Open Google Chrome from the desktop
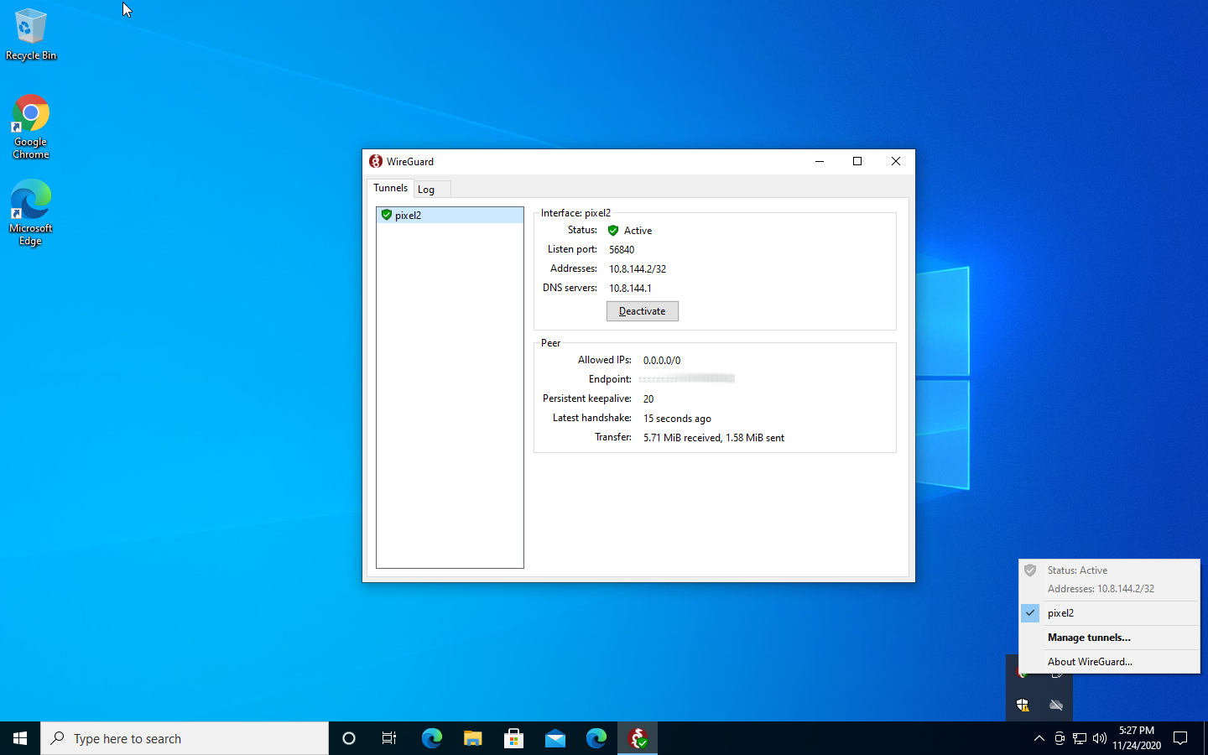The image size is (1208, 755). (x=30, y=113)
